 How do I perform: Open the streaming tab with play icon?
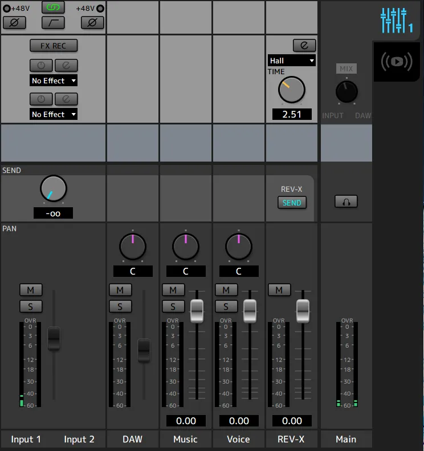[397, 61]
